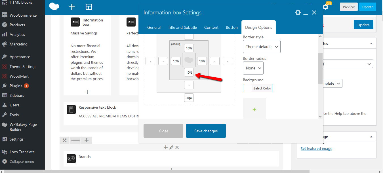This screenshot has width=383, height=173.
Task: Click the row layout lines icon
Action: pyautogui.click(x=75, y=140)
